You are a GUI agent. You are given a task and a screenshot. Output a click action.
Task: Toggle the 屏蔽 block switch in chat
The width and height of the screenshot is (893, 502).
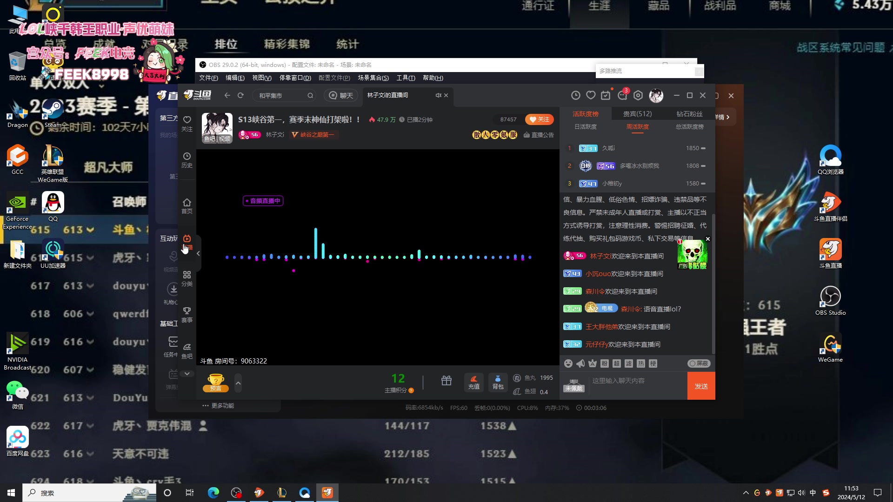tap(699, 363)
